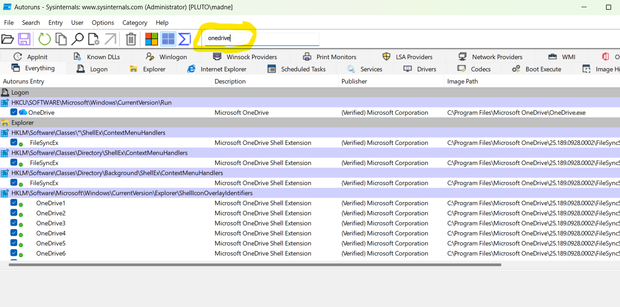Click the Open file folder toolbar icon
The height and width of the screenshot is (307, 620).
click(8, 39)
